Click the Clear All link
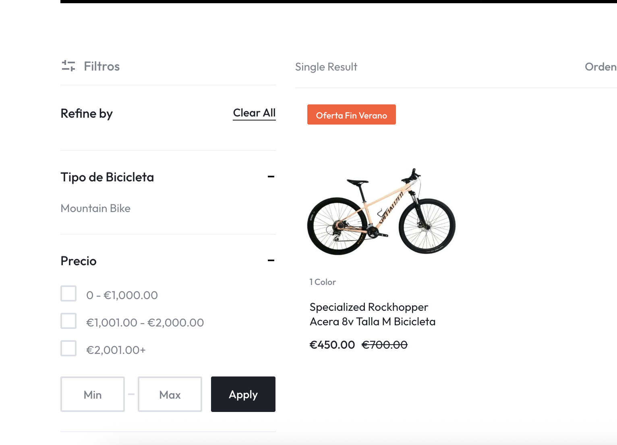617x445 pixels. pyautogui.click(x=254, y=113)
